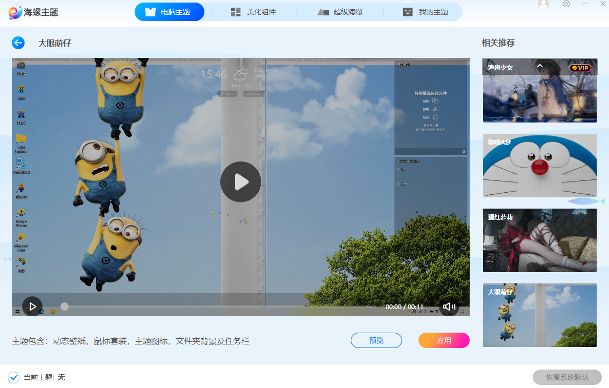Click the 海螺主题 logo icon
609x388 pixels.
click(x=15, y=11)
